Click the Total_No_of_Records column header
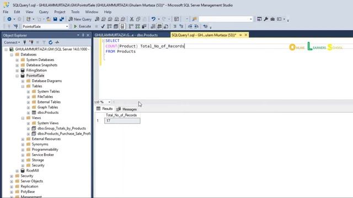The width and height of the screenshot is (353, 198). [x=121, y=115]
